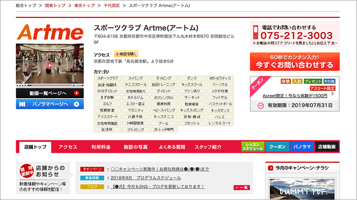
Task: Open the 今月もSNS・ブログを更新 link
Action: point(158,187)
